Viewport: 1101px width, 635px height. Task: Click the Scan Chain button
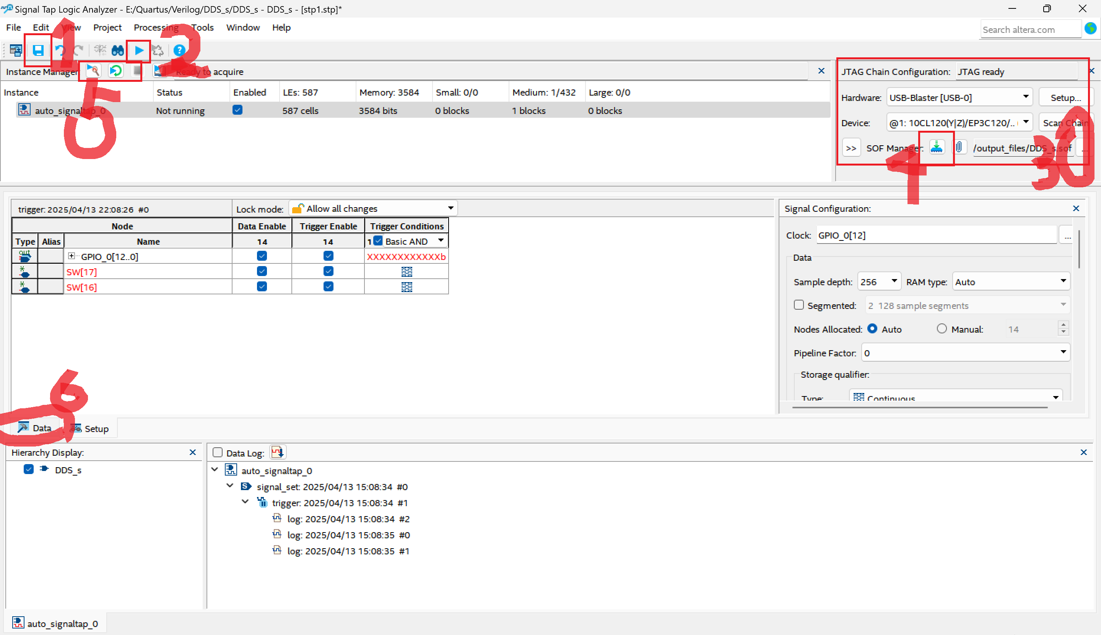(x=1064, y=123)
